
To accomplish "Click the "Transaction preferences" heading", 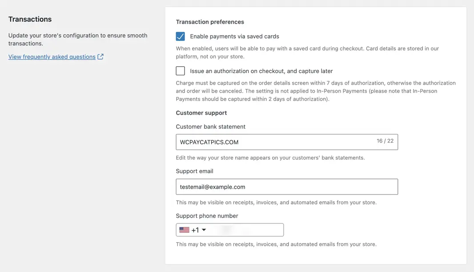I will [210, 22].
